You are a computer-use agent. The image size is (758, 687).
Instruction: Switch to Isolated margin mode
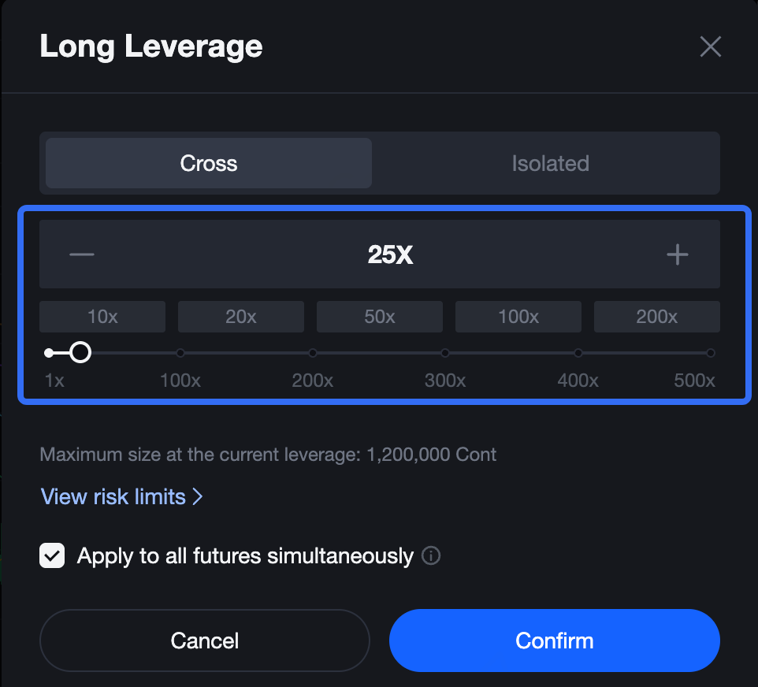pyautogui.click(x=550, y=164)
